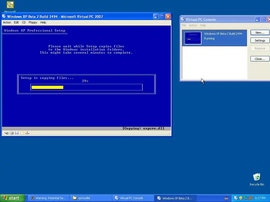
Task: Open the Action menu in Virtual PC Console
Action: (x=193, y=25)
